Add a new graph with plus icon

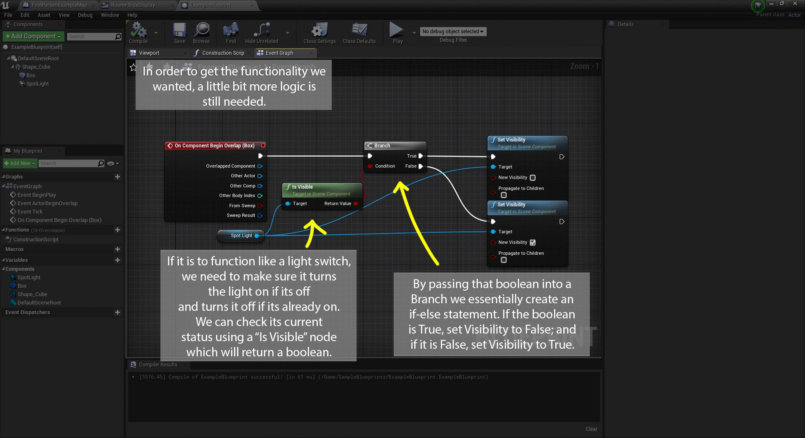coord(117,177)
